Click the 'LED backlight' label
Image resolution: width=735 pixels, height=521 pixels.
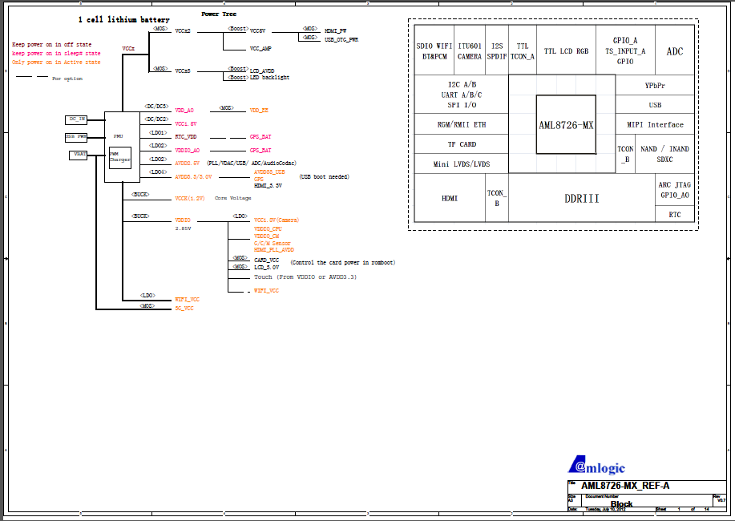point(269,78)
